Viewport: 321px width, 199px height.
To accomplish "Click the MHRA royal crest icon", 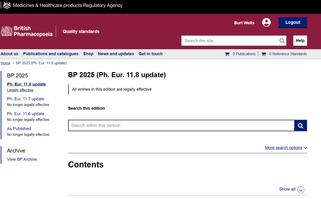I will tap(7, 5).
